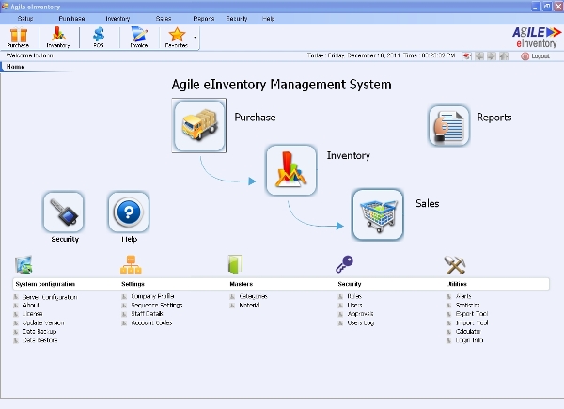Open the Reports document tile

pos(449,126)
